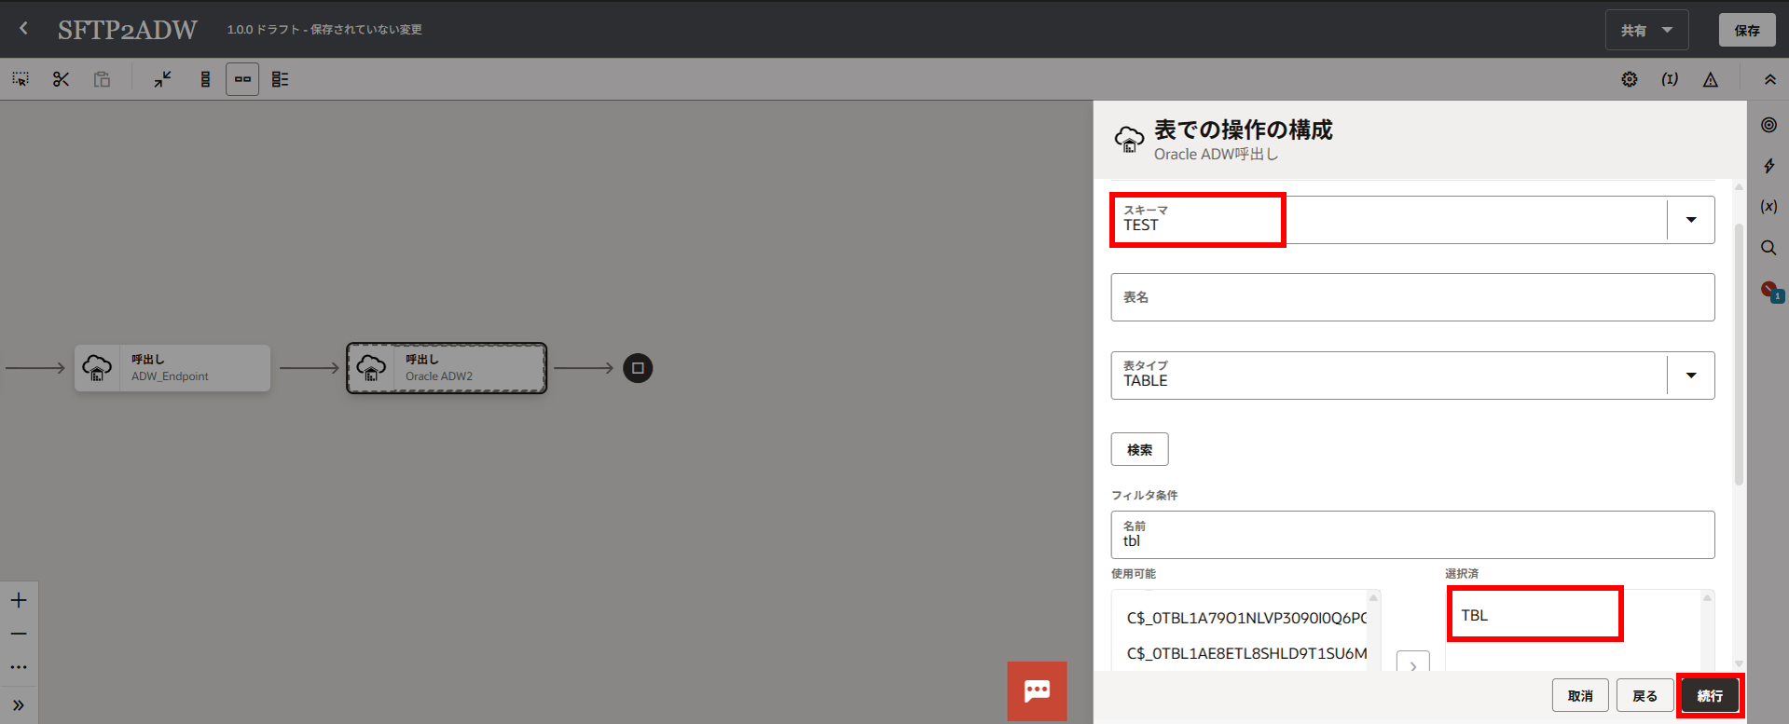The image size is (1789, 724).
Task: Open the global variables (I) icon
Action: pos(1670,79)
